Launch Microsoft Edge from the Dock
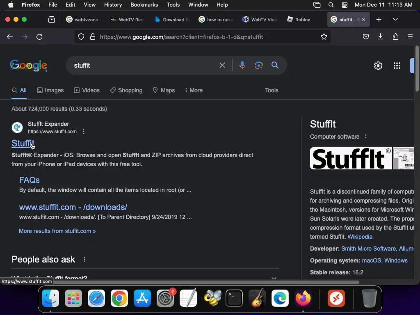The height and width of the screenshot is (315, 420). tap(280, 298)
